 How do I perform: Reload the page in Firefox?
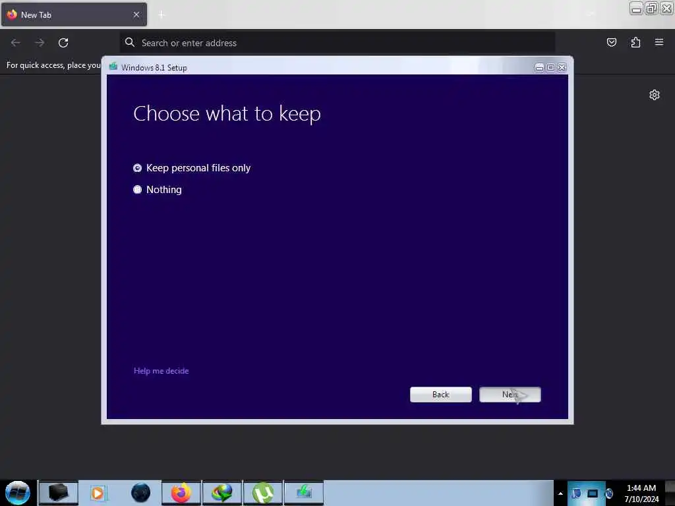(63, 43)
